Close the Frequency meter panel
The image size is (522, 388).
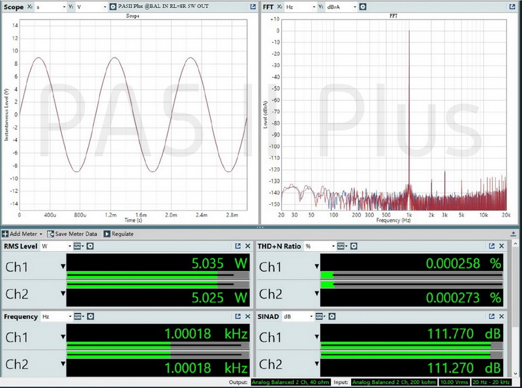point(247,316)
